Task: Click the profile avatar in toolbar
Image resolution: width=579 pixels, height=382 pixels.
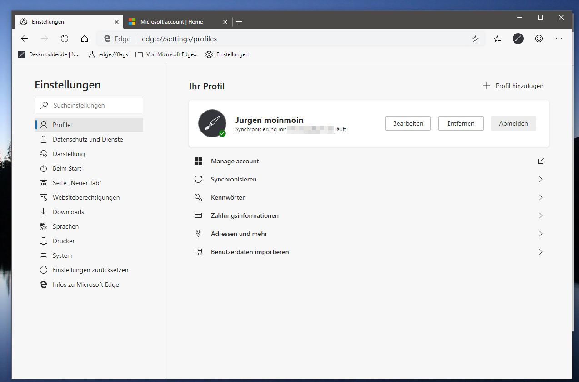Action: coord(518,39)
